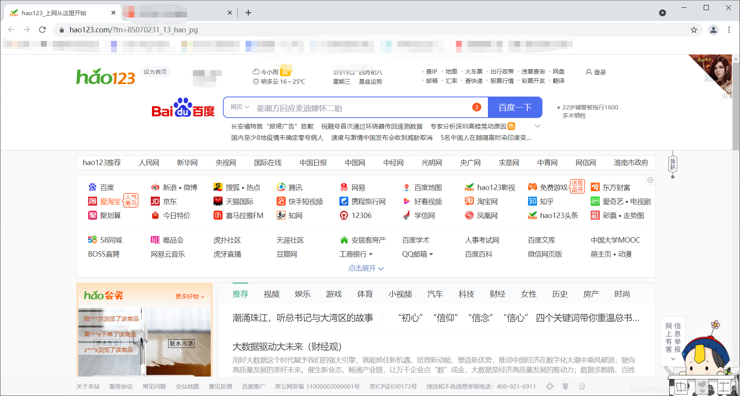Open the 人民网 link

[149, 162]
